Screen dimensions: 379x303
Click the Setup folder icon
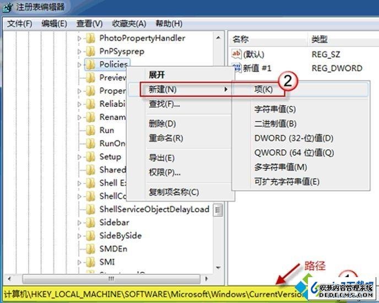coord(90,156)
